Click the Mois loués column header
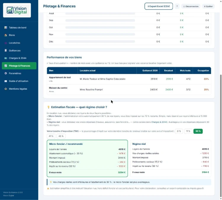Viewport: 222px width, 200px height. click(184, 70)
